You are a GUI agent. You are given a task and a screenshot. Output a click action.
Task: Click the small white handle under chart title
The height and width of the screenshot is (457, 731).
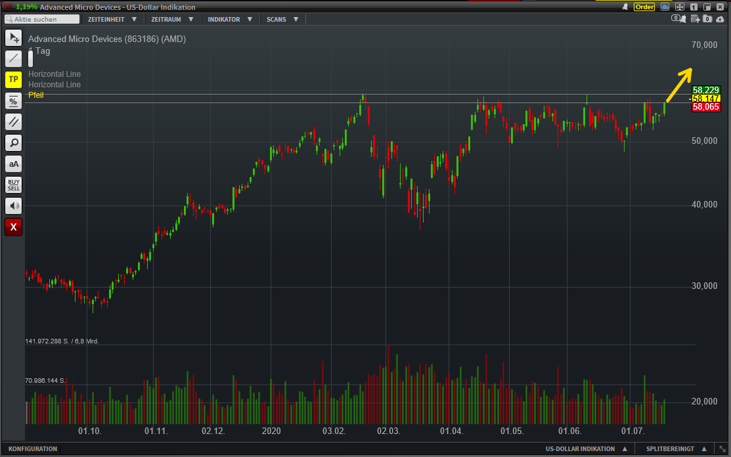tap(31, 58)
